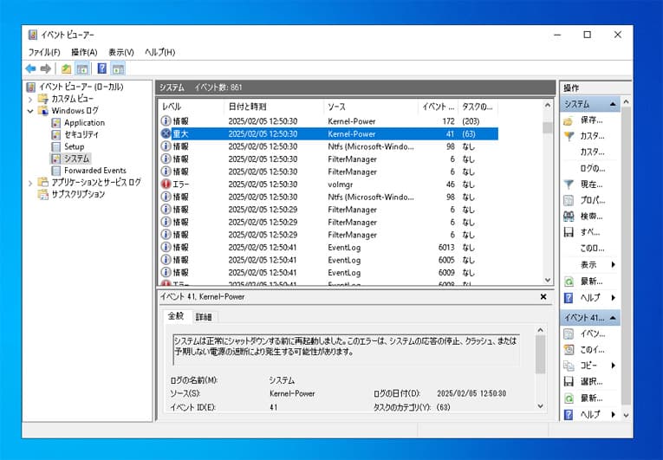
Task: Click the event list scrollbar down arrow
Action: (x=548, y=280)
